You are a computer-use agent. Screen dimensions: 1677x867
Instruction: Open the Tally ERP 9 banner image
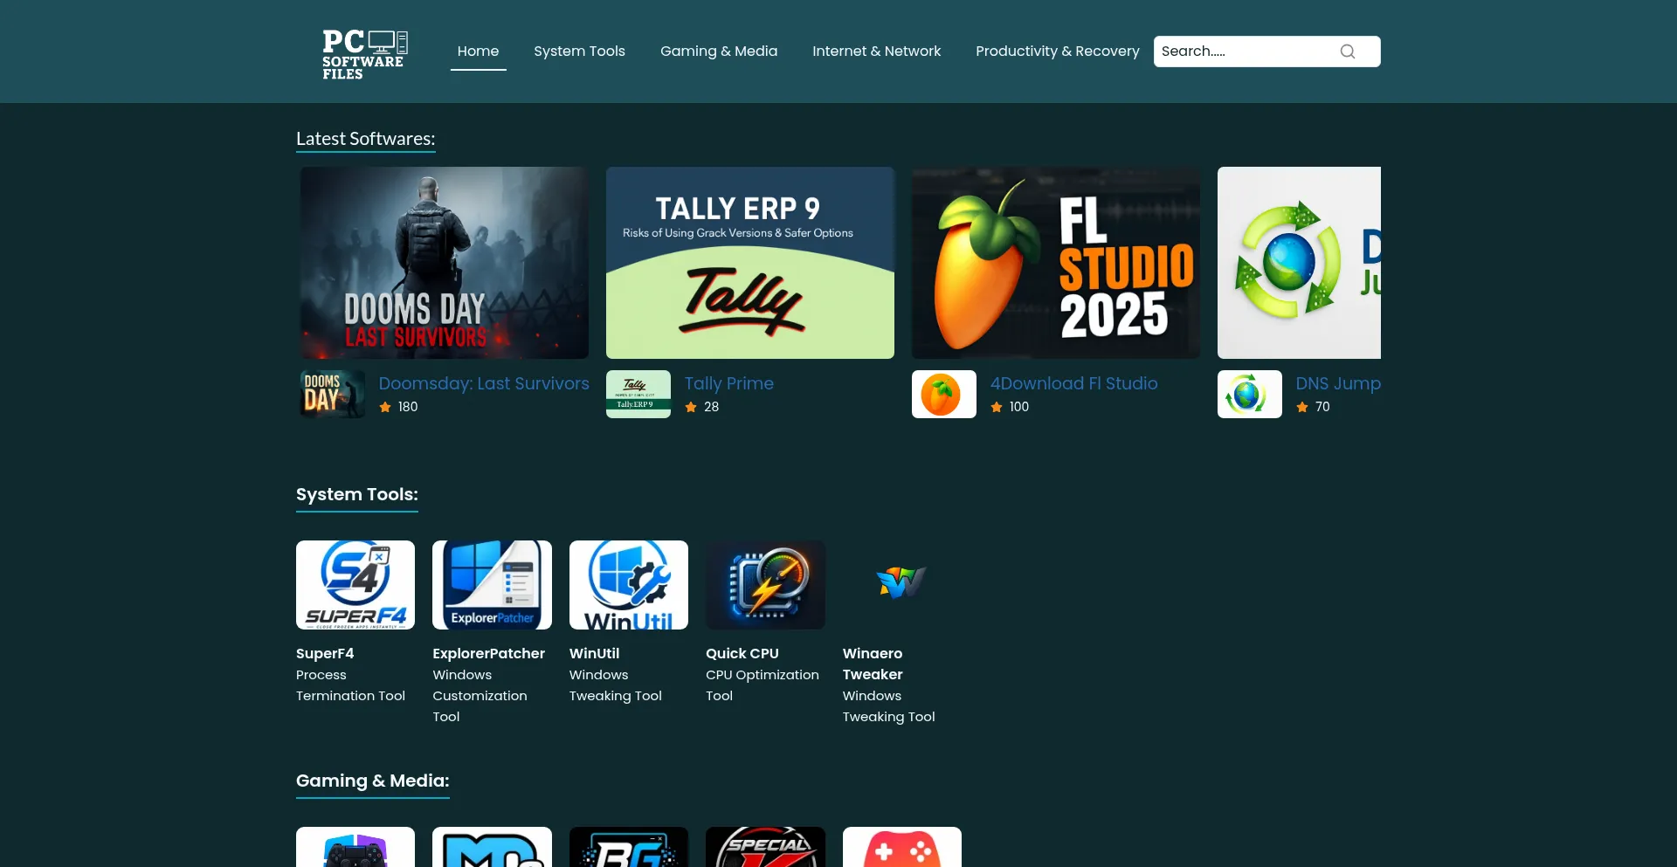click(750, 263)
